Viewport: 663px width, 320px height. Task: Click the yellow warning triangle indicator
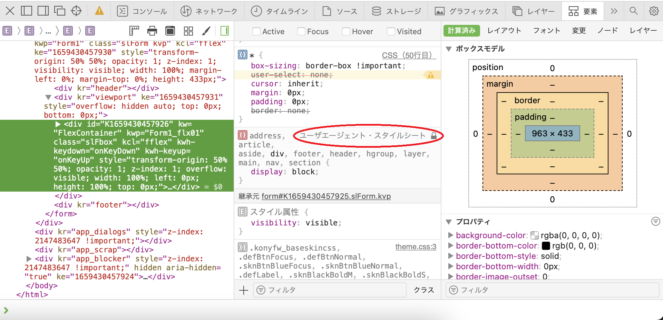point(99,11)
